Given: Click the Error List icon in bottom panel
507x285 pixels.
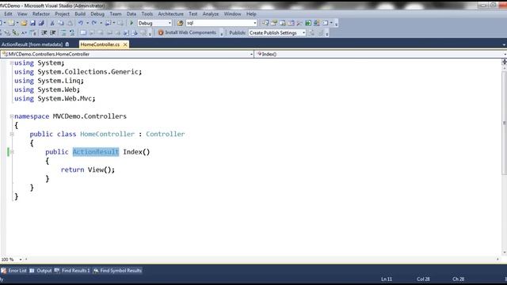Looking at the screenshot, I should click(x=3, y=271).
